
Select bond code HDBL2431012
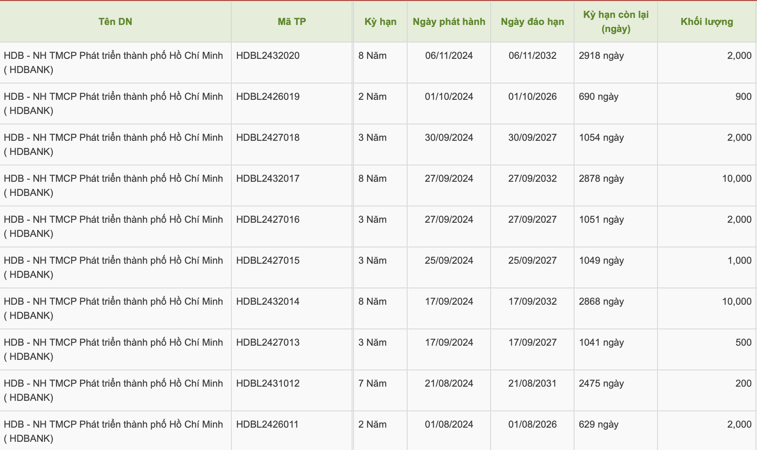(x=268, y=383)
